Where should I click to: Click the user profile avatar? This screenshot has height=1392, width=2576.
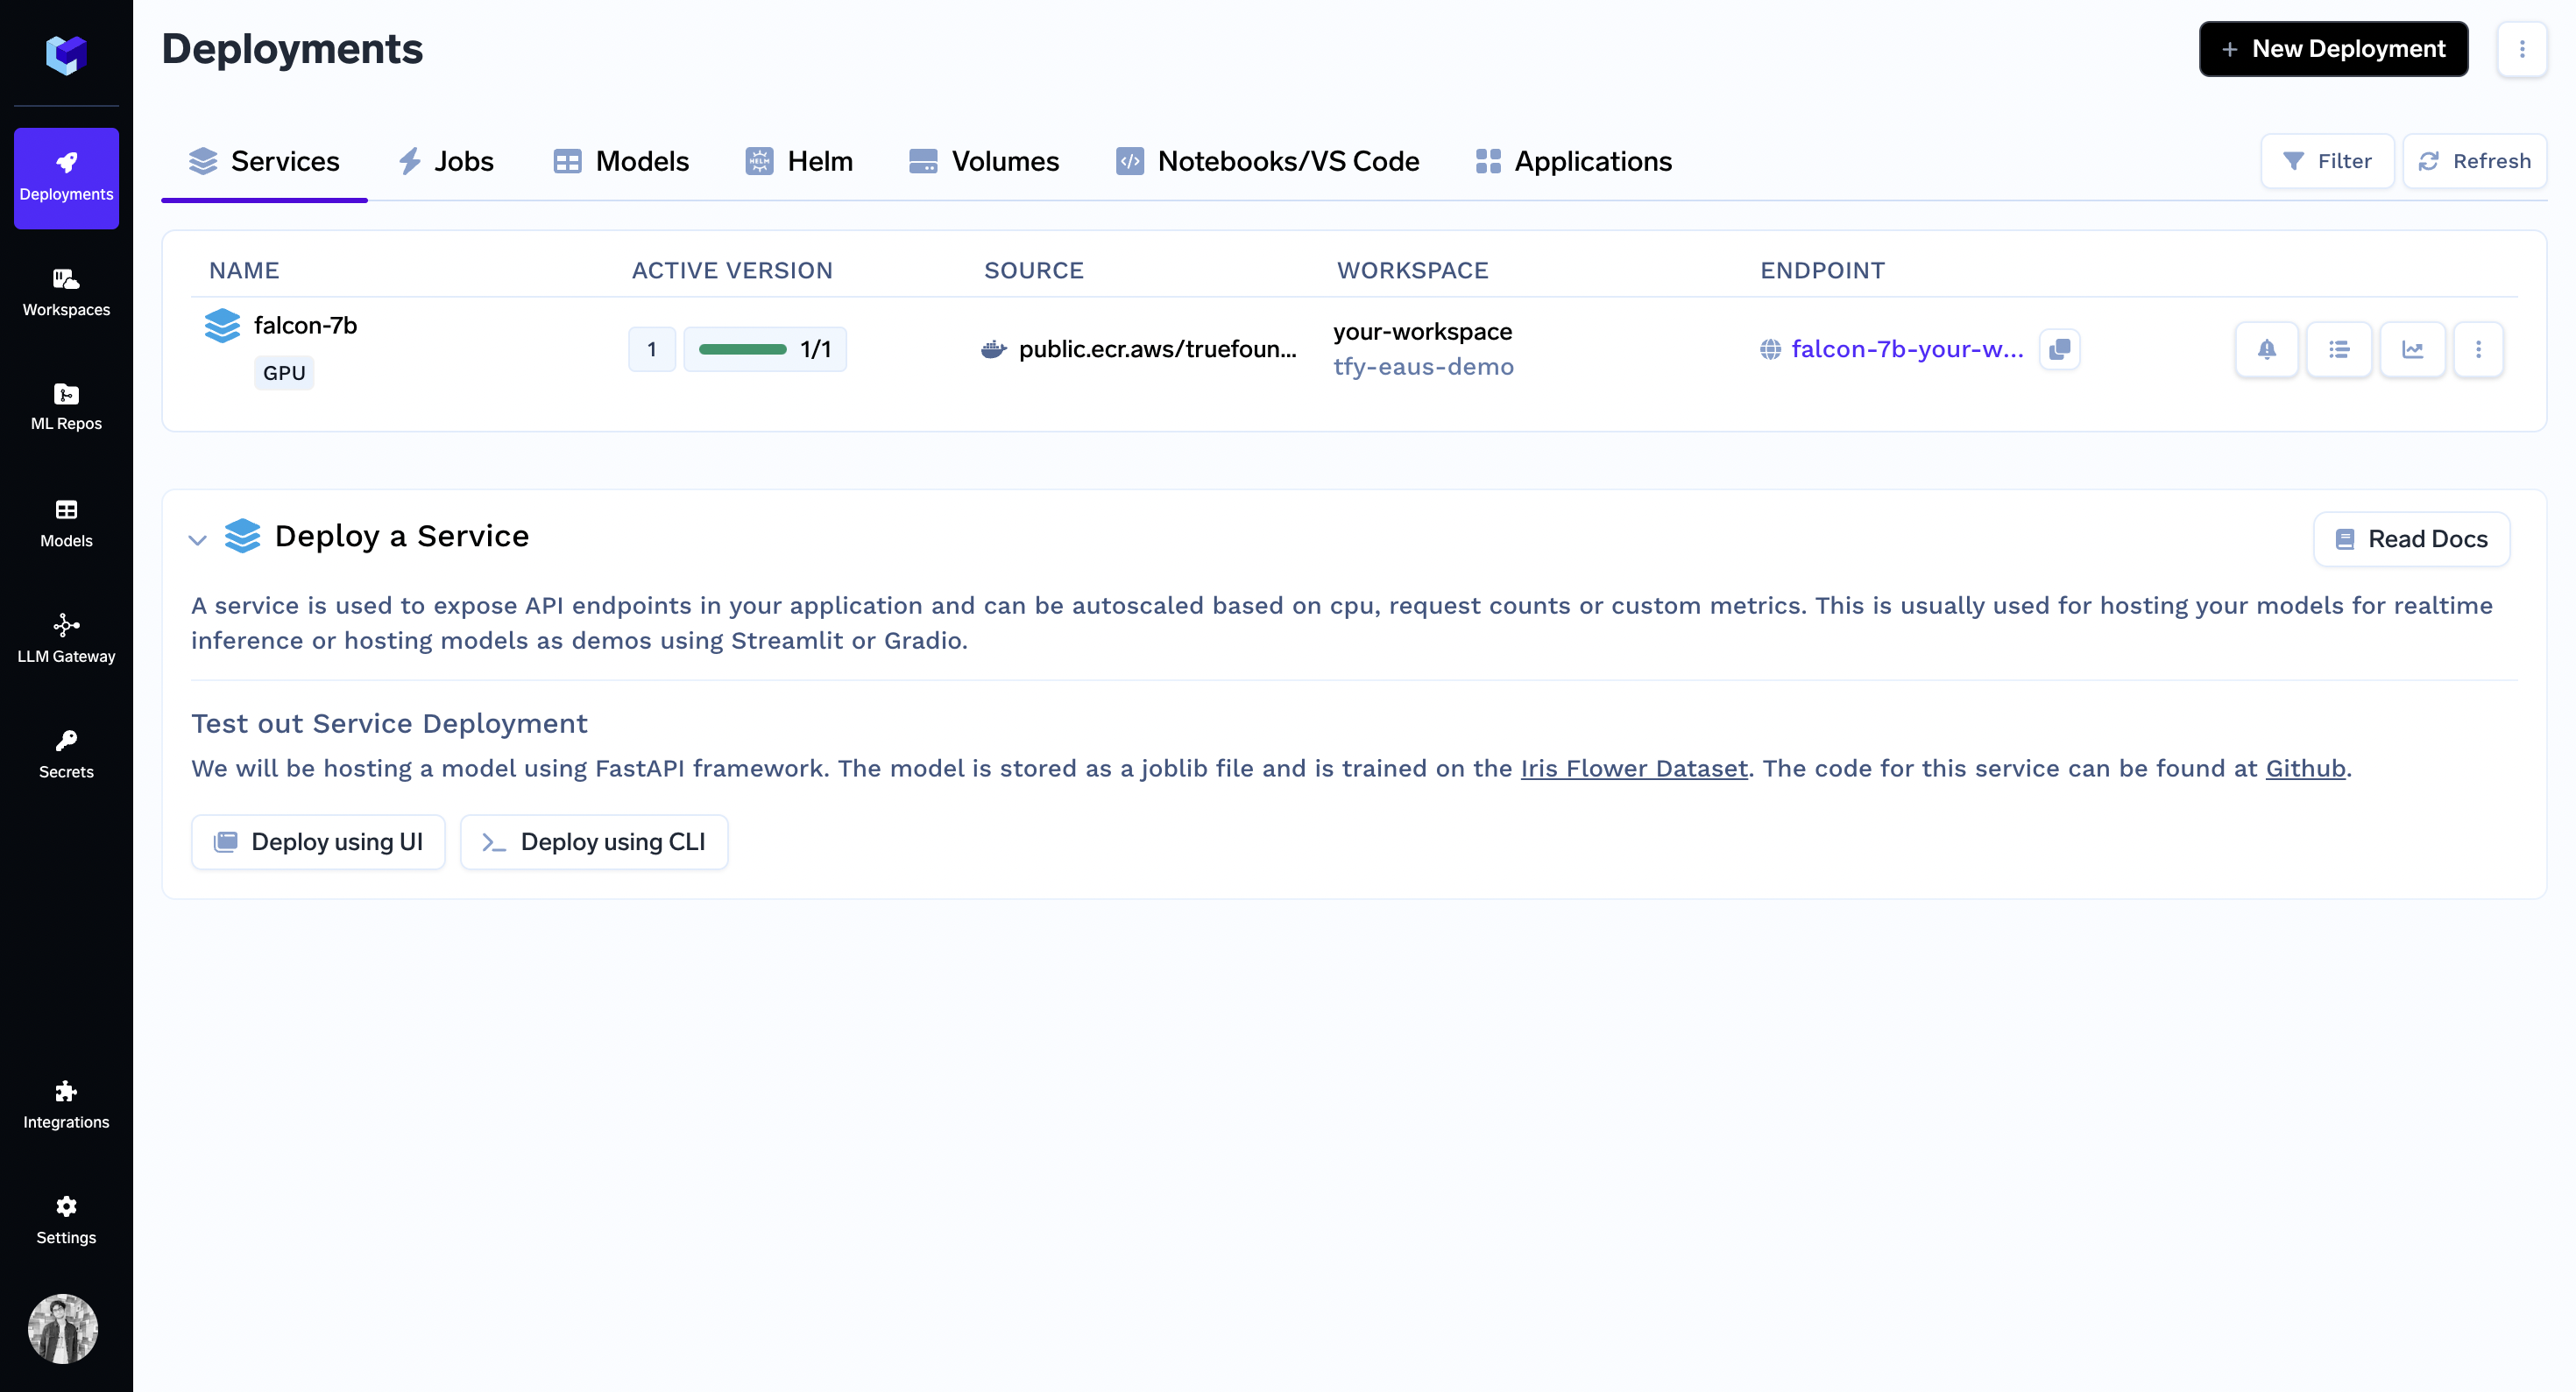pos(62,1327)
